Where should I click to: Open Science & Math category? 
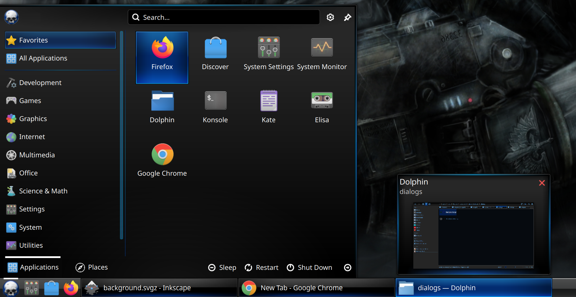click(x=60, y=191)
